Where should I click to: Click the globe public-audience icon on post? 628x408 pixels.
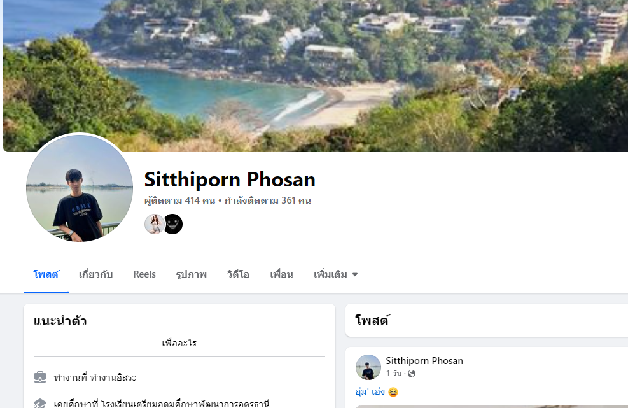411,374
